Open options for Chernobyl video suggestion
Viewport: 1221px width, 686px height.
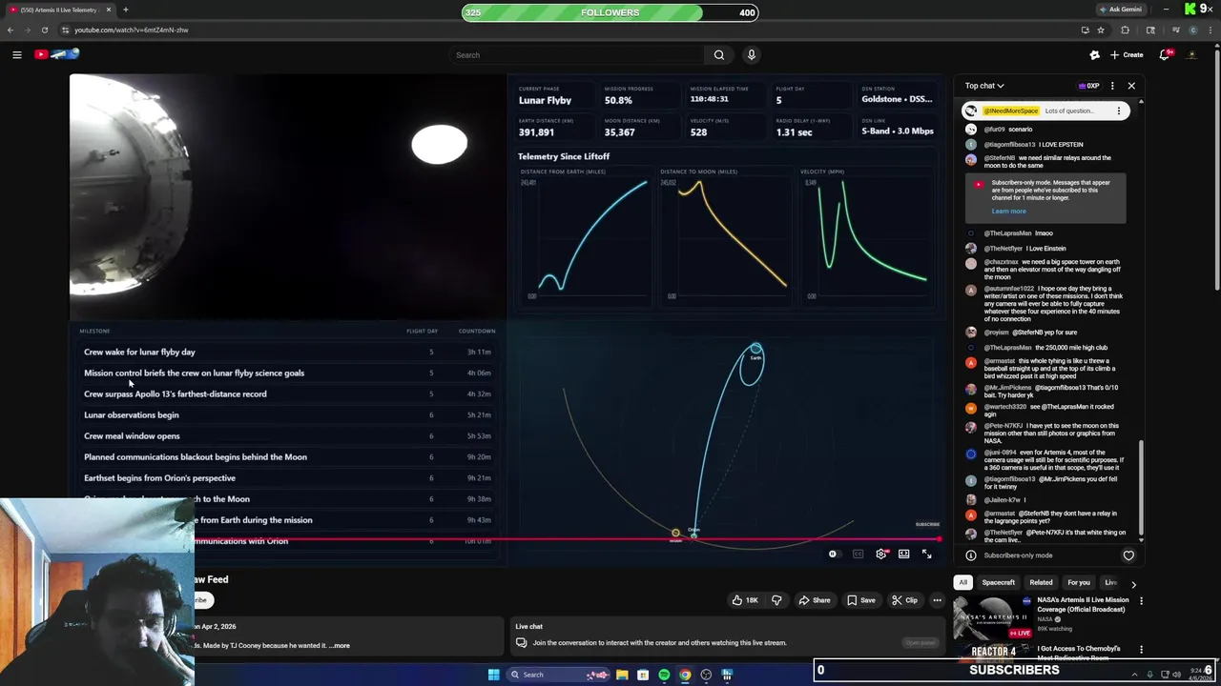(x=1141, y=650)
